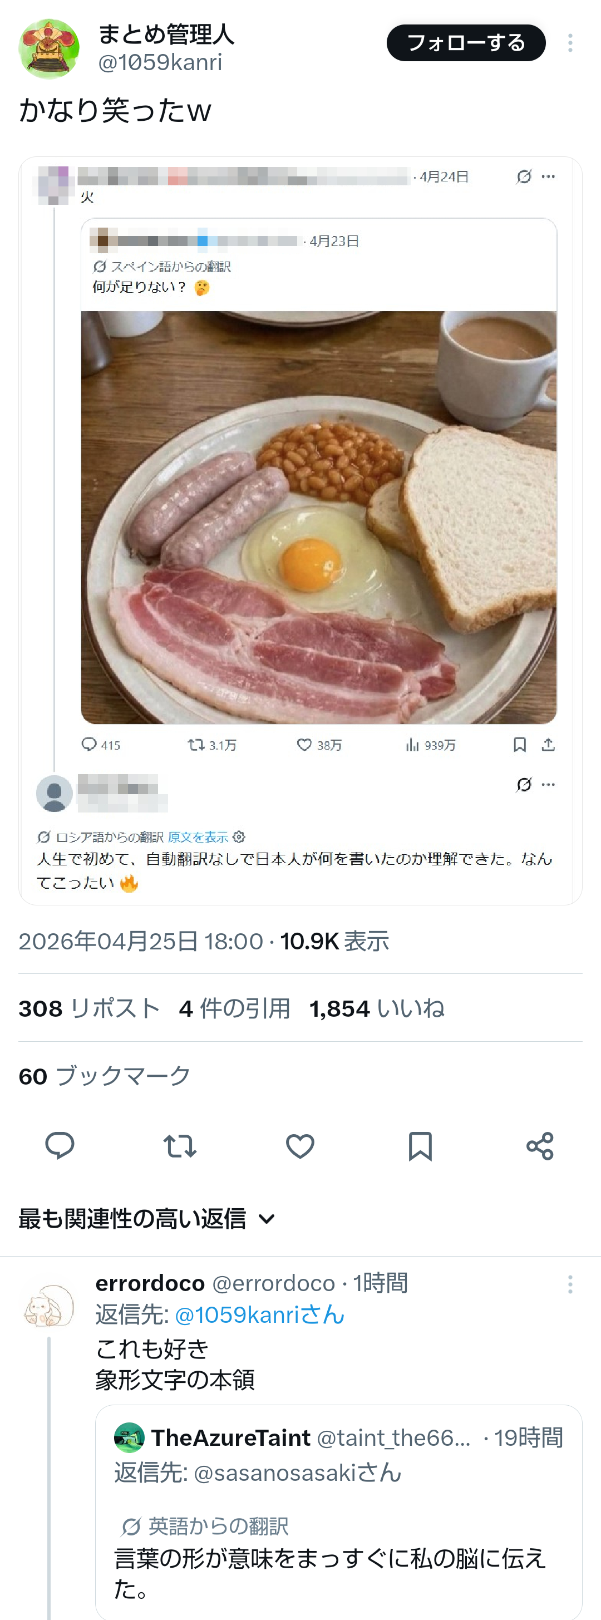This screenshot has height=1620, width=601.
Task: Click the reply speech bubble icon
Action: [x=60, y=1146]
